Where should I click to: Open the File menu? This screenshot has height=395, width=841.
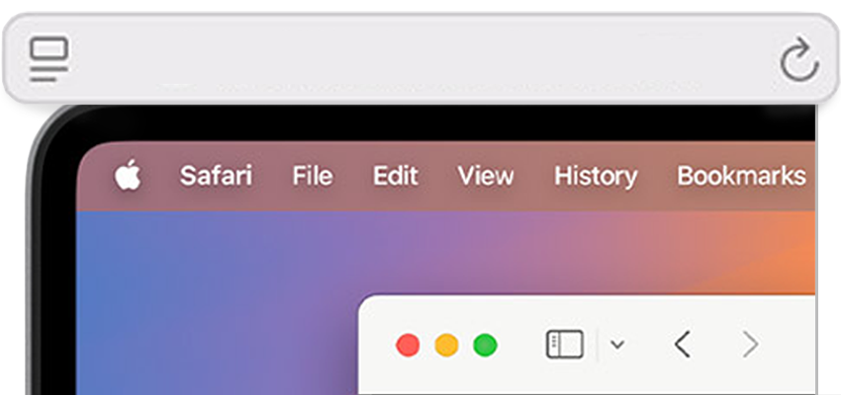pos(313,176)
